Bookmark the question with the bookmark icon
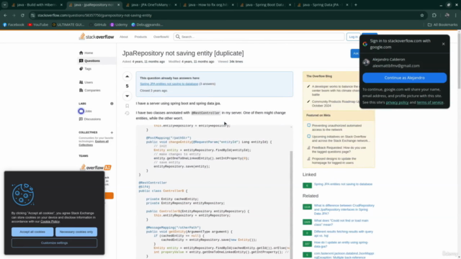Image resolution: width=461 pixels, height=259 pixels. [x=127, y=106]
